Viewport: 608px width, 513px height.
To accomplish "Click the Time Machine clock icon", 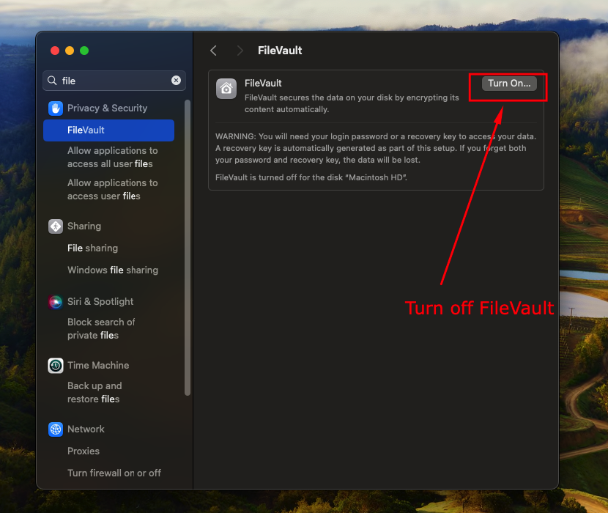I will click(56, 365).
